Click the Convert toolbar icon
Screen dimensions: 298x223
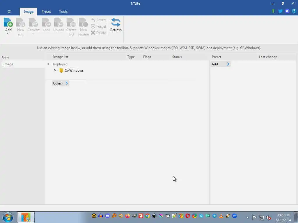tap(33, 23)
